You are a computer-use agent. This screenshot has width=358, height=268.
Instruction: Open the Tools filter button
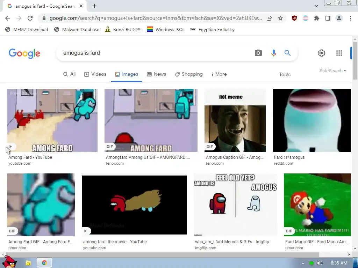pyautogui.click(x=285, y=75)
